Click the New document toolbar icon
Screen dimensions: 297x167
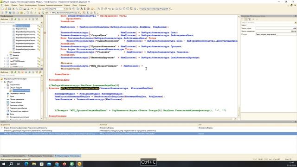(x=2, y=9)
